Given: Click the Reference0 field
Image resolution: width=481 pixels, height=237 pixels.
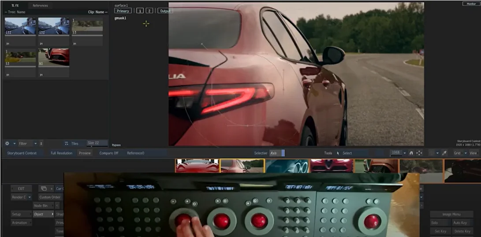Looking at the screenshot, I should click(146, 153).
